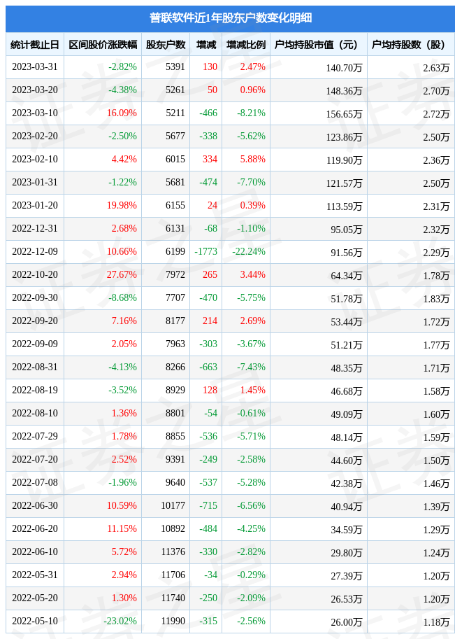Click the 区间股价涨跌幅 column header
Viewport: 455px width, 639px height.
tap(103, 44)
